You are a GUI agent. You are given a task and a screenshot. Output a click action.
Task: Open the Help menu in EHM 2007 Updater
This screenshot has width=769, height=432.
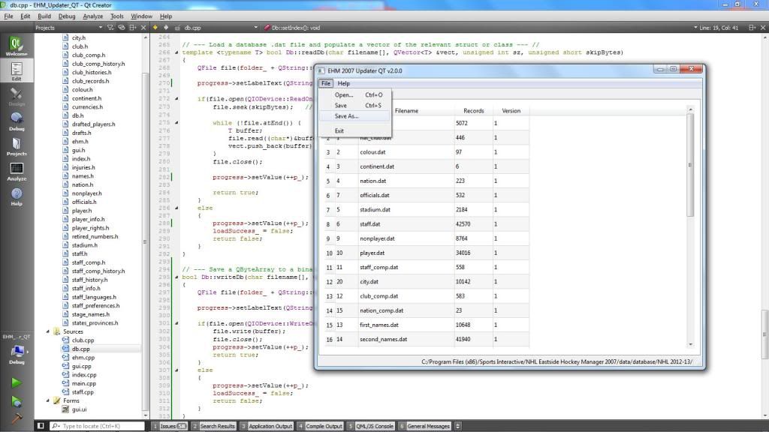tap(344, 84)
